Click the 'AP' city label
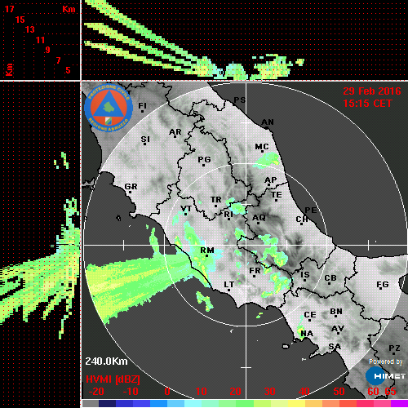This screenshot has width=408, height=408. coord(270,180)
